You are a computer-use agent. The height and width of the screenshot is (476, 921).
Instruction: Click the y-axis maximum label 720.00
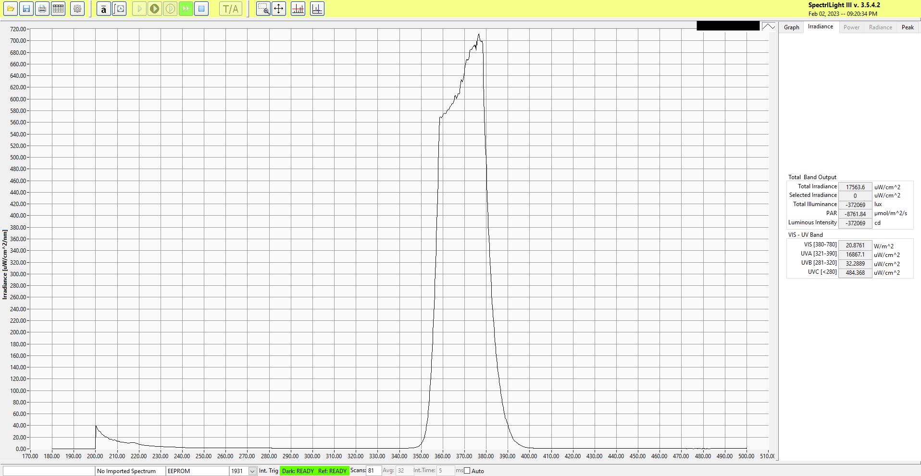pyautogui.click(x=18, y=29)
